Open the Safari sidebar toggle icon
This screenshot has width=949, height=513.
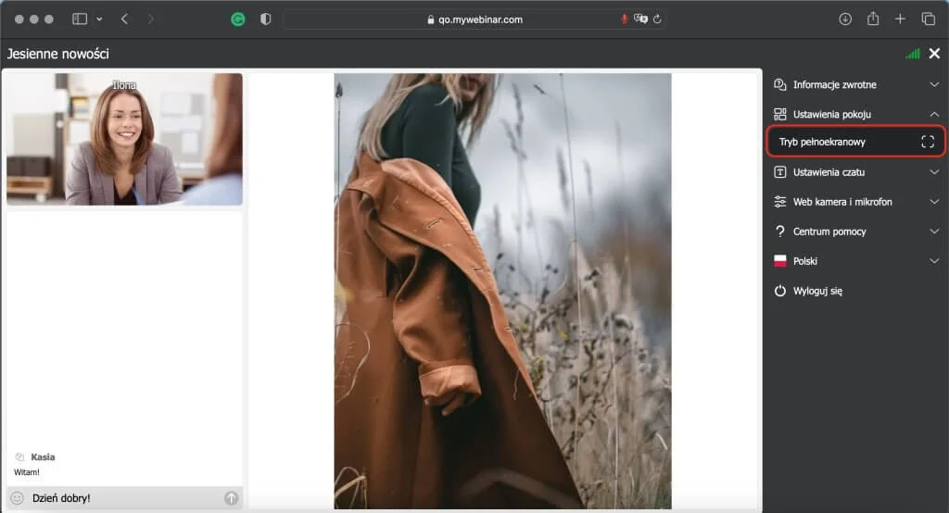tap(80, 19)
